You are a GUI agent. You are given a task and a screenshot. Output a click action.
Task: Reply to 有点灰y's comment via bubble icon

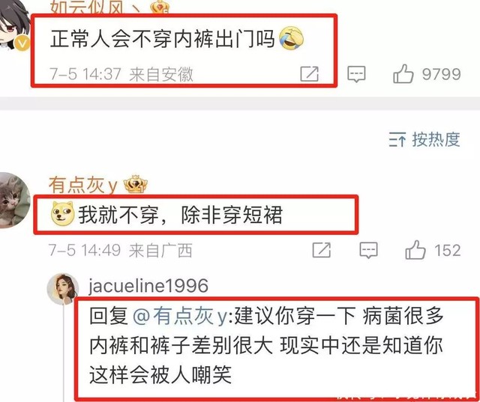(x=368, y=250)
